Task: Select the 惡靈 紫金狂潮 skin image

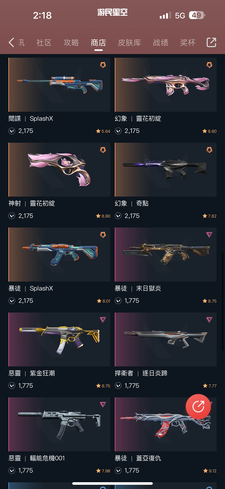Action: (x=59, y=339)
